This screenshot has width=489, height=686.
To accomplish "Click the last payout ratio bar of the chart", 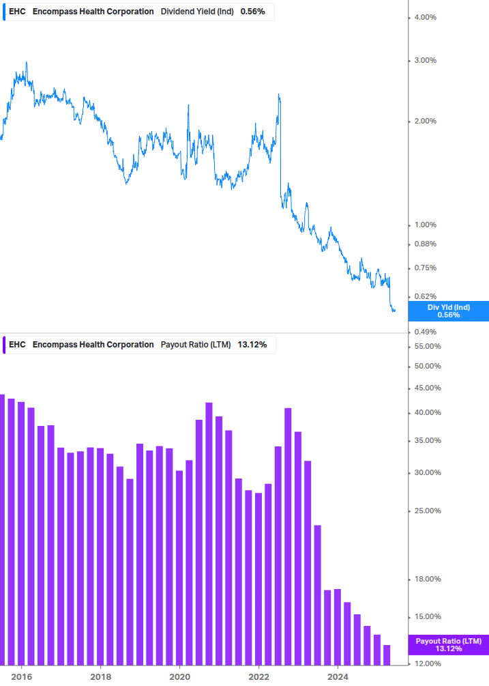I will tap(387, 655).
